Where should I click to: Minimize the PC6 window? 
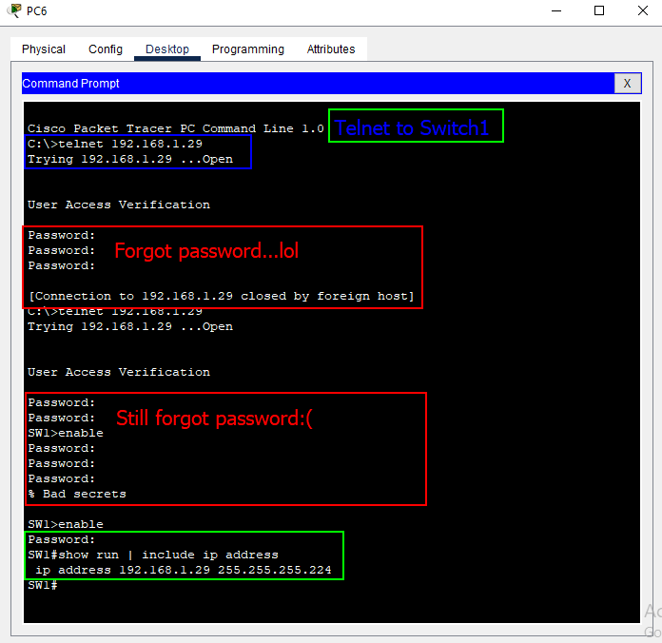point(556,11)
